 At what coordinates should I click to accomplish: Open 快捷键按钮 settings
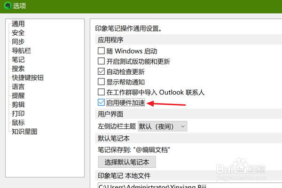pos(28,78)
